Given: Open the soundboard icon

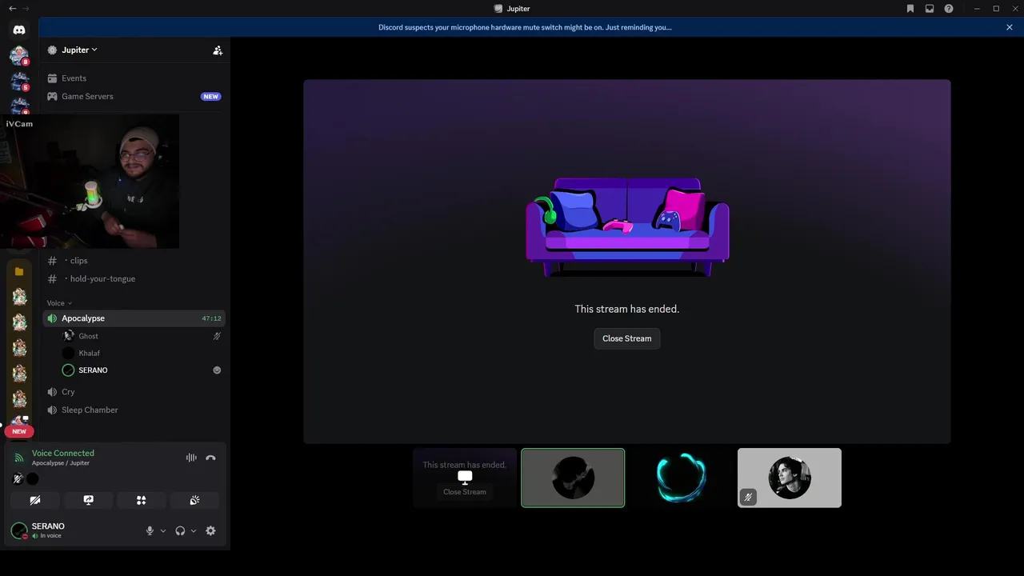Looking at the screenshot, I should tap(194, 500).
